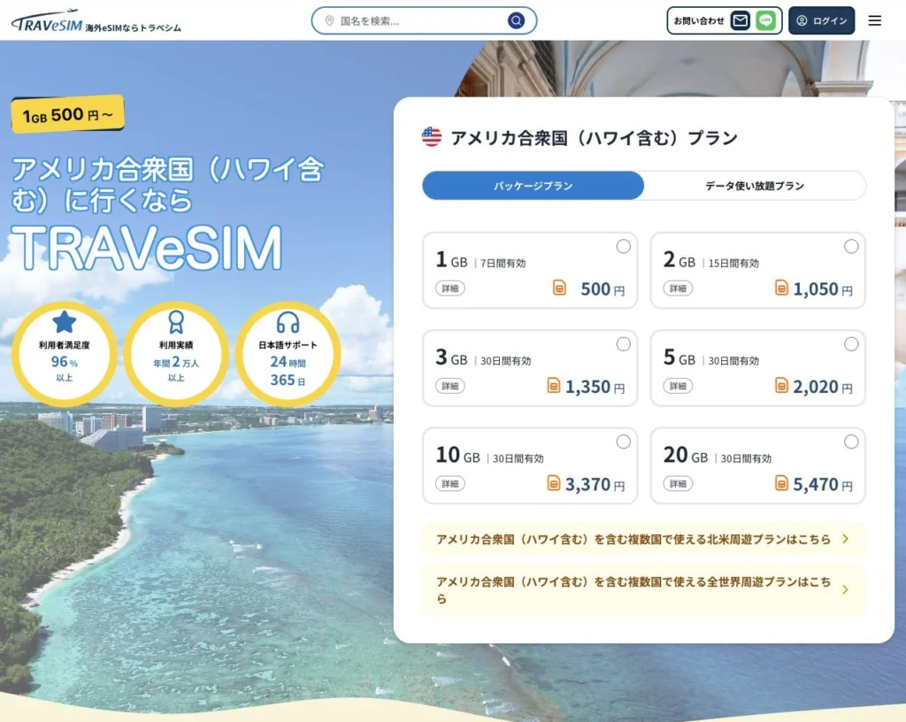This screenshot has height=722, width=906.
Task: Open email contact via envelope icon
Action: click(741, 21)
